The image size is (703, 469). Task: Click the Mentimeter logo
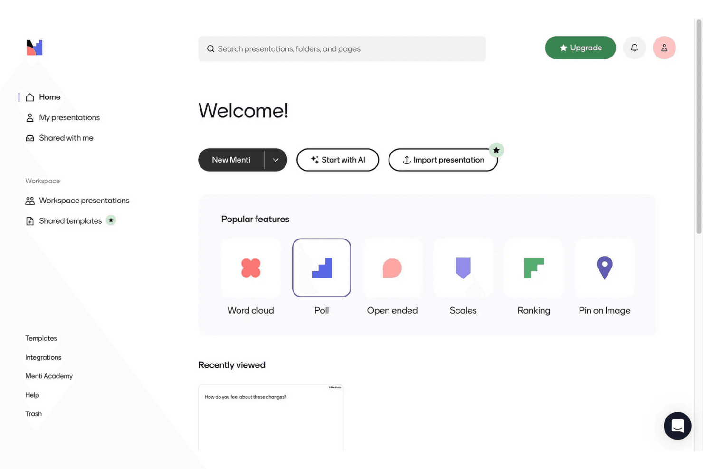pyautogui.click(x=34, y=48)
